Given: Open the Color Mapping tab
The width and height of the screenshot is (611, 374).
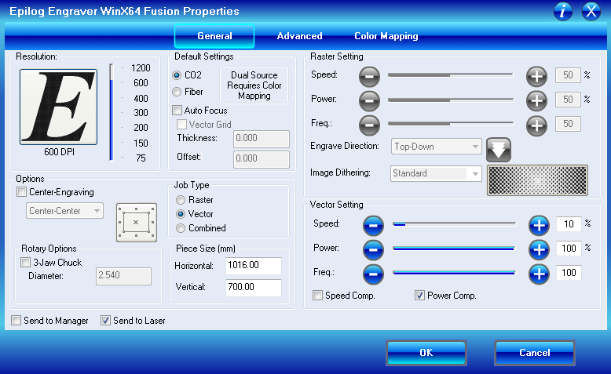Looking at the screenshot, I should coord(386,36).
